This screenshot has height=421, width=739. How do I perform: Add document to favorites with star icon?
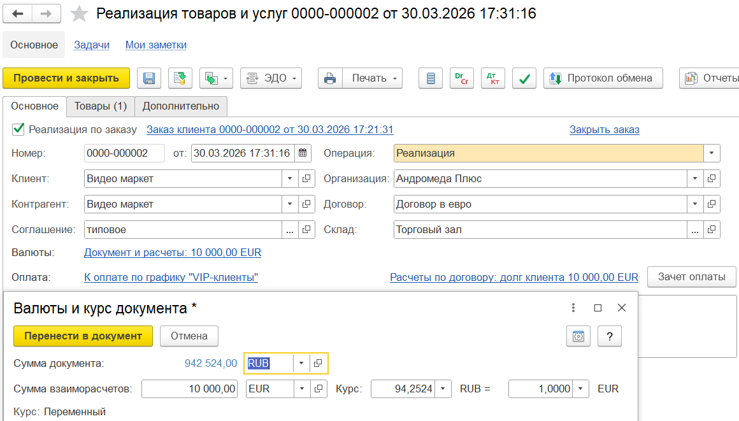79,13
